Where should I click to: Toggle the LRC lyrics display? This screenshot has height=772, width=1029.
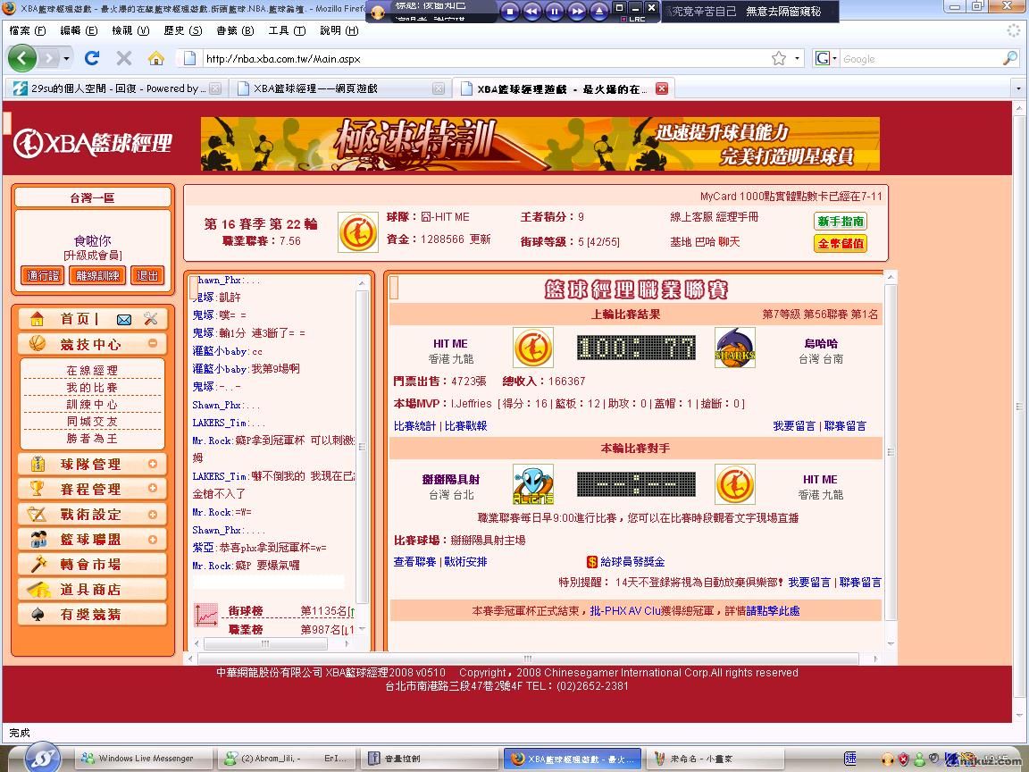636,18
